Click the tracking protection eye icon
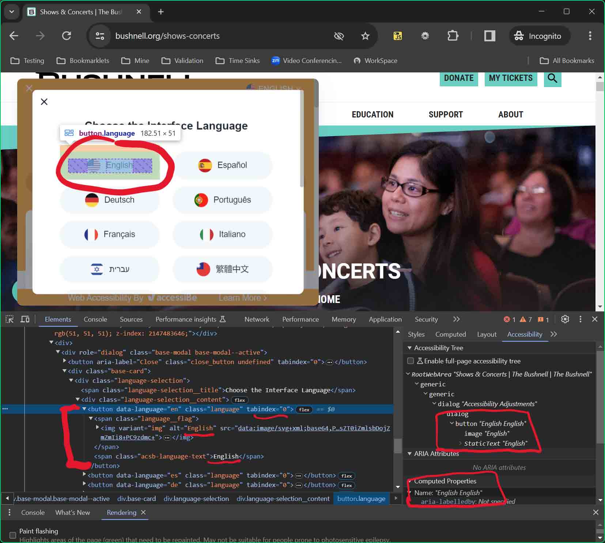 (x=339, y=36)
